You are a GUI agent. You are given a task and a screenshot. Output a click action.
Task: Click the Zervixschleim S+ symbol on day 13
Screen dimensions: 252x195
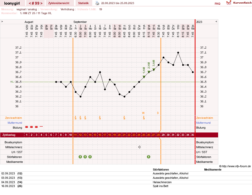tap(85, 118)
